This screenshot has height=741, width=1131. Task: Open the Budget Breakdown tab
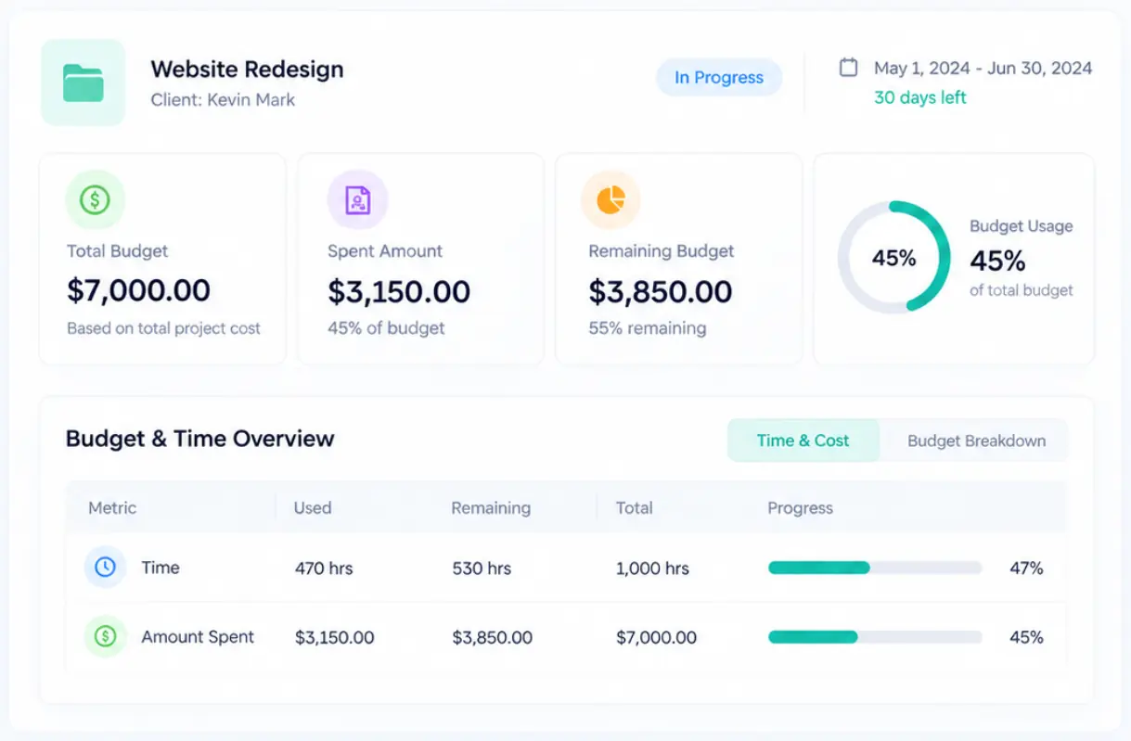[x=976, y=441]
